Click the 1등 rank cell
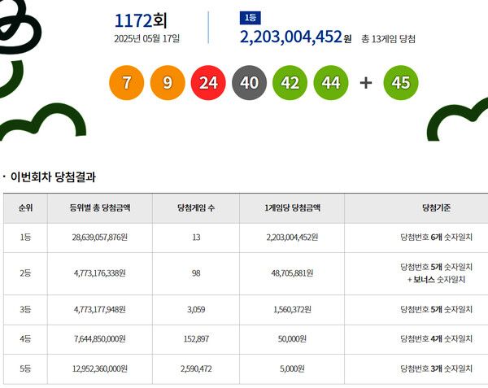488x388 pixels. [25, 238]
